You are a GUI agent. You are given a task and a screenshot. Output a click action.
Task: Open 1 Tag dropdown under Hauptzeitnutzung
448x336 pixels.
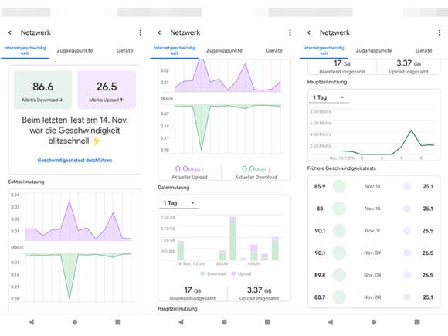[328, 98]
